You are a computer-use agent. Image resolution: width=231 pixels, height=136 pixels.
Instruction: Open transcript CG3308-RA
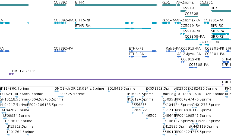195,37
